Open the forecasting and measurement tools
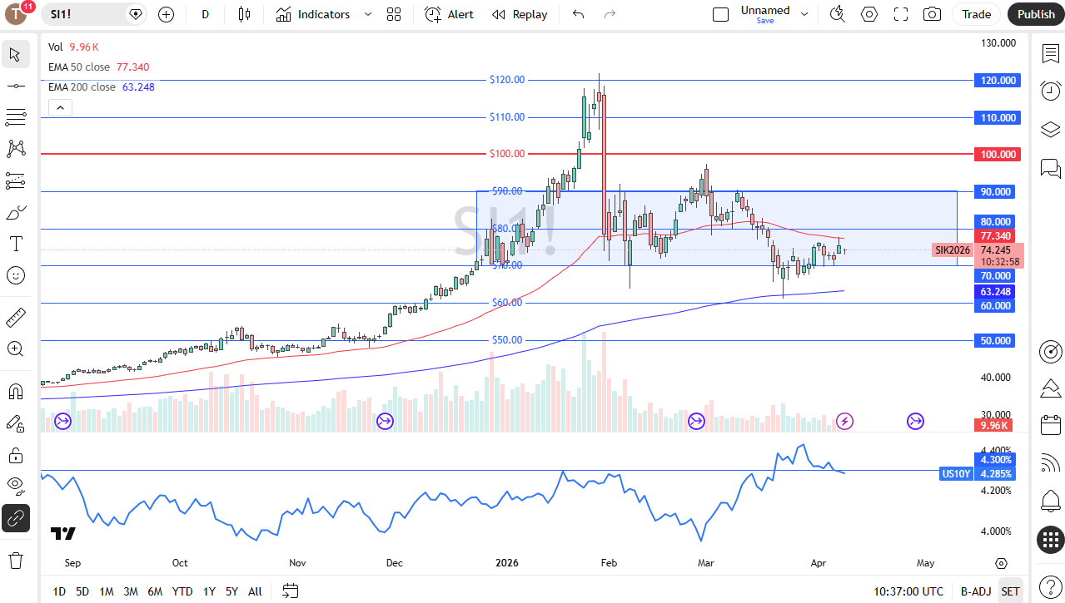Viewport: 1065px width, 603px height. click(x=15, y=180)
